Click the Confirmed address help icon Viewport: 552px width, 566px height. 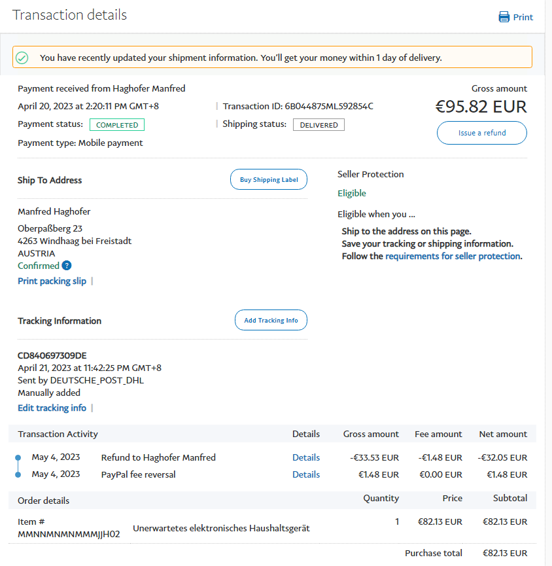click(67, 266)
